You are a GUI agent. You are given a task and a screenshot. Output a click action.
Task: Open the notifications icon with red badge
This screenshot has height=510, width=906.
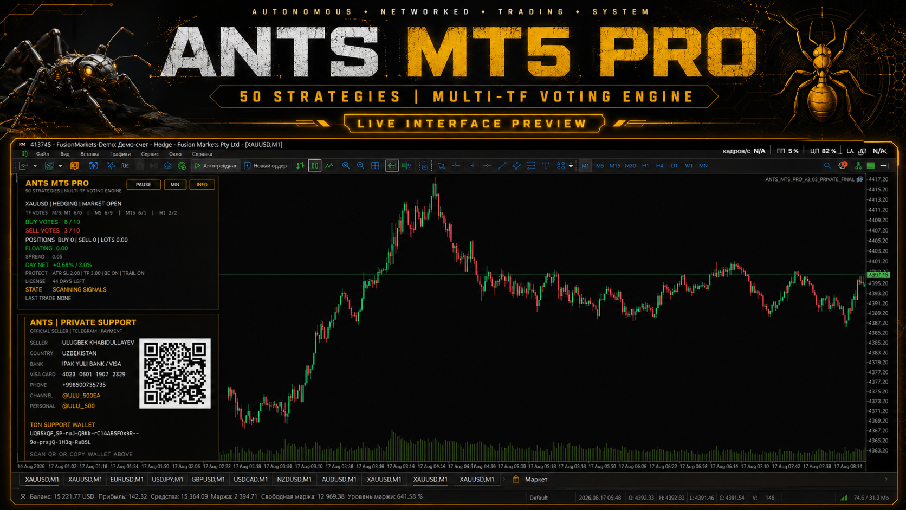point(843,165)
